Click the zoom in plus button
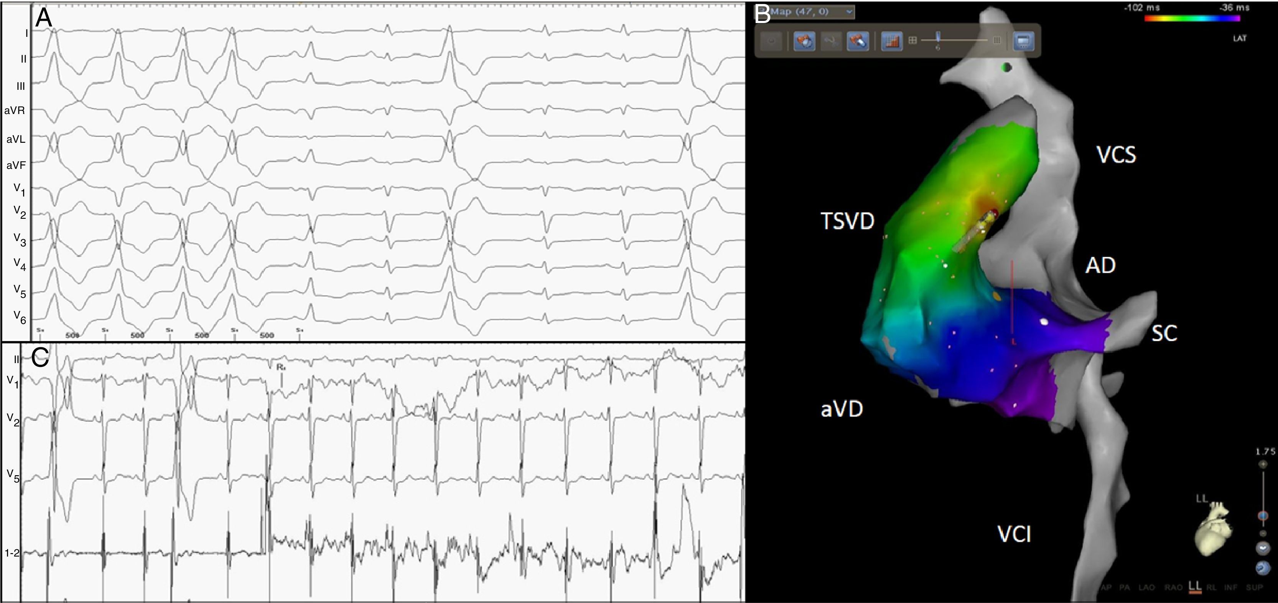The width and height of the screenshot is (1278, 603). (x=1263, y=464)
